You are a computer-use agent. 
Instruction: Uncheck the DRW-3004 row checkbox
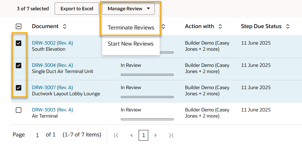(x=19, y=65)
